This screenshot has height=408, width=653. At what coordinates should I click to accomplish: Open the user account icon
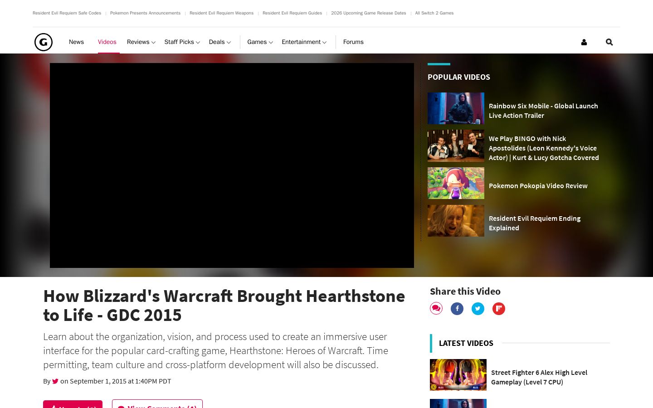click(x=584, y=42)
